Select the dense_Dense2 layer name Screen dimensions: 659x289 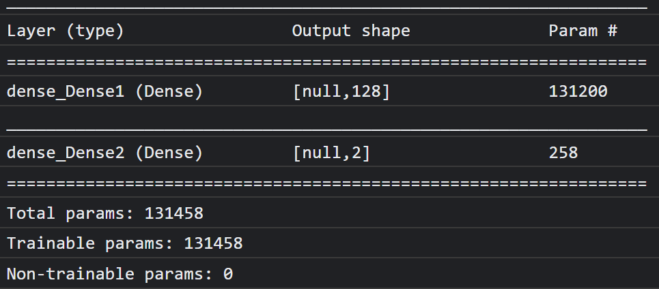[66, 153]
